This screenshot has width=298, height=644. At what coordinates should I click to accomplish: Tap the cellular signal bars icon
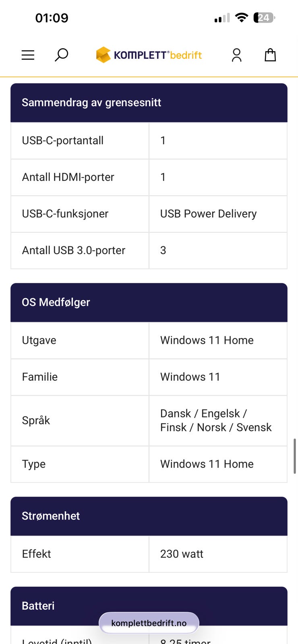[222, 18]
